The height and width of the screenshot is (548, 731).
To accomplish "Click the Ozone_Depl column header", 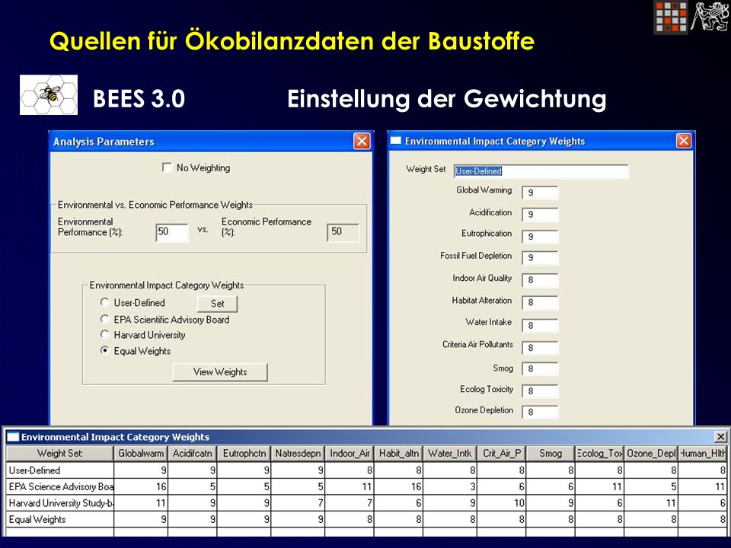I will tap(651, 453).
